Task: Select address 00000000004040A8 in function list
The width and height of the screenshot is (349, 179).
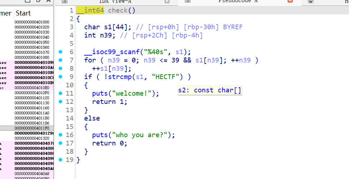Action: tap(32, 174)
